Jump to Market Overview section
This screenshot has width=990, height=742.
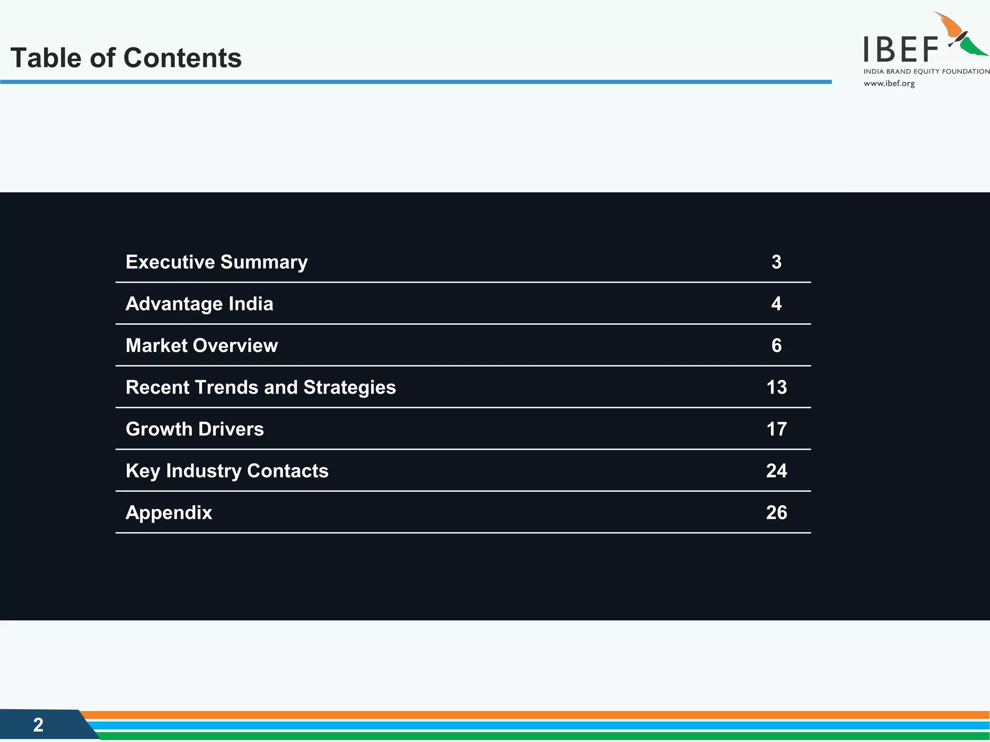(x=202, y=345)
